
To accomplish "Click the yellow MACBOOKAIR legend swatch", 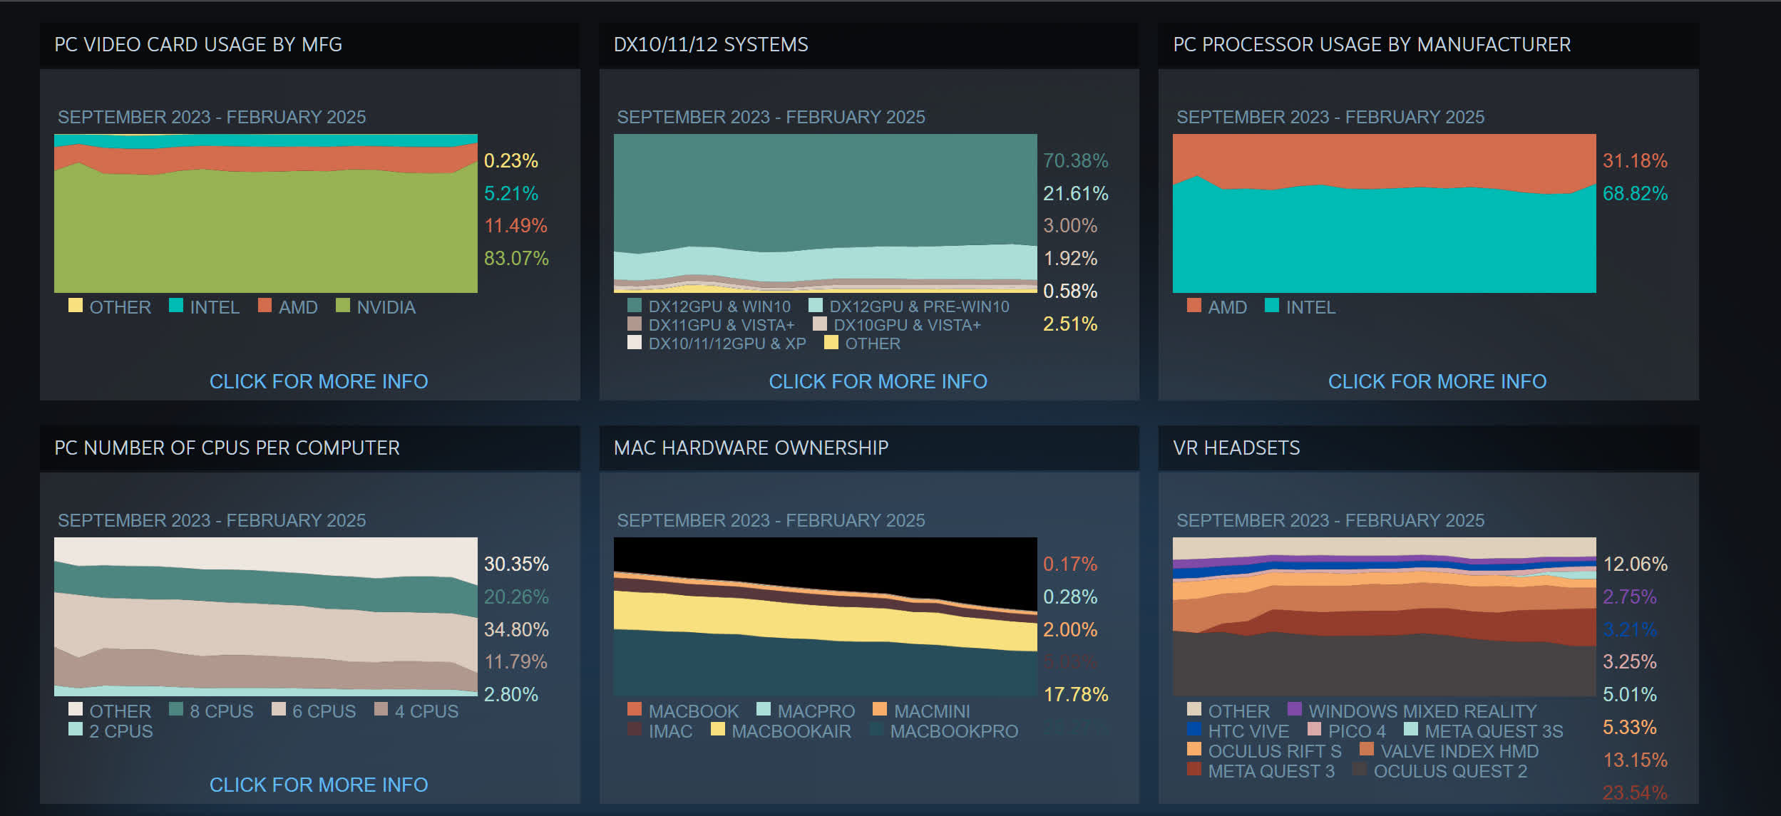I will [717, 730].
